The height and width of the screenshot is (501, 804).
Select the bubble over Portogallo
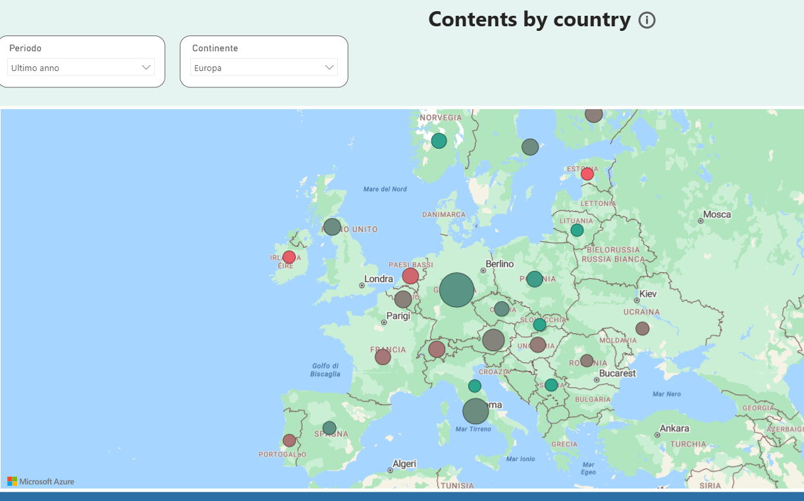click(x=289, y=441)
